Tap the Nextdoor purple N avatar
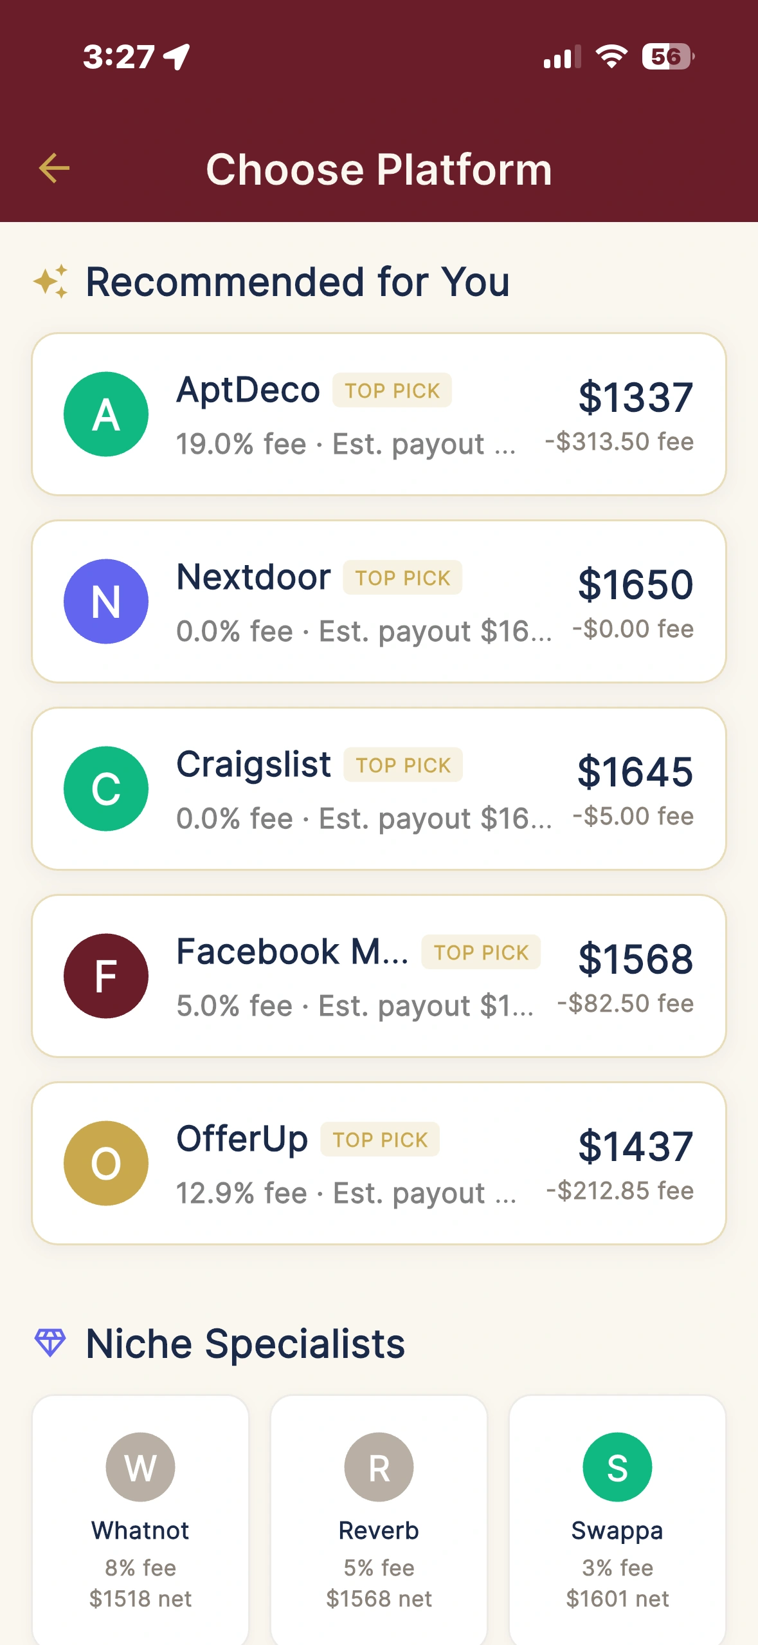Viewport: 758px width, 1645px height. click(x=106, y=602)
